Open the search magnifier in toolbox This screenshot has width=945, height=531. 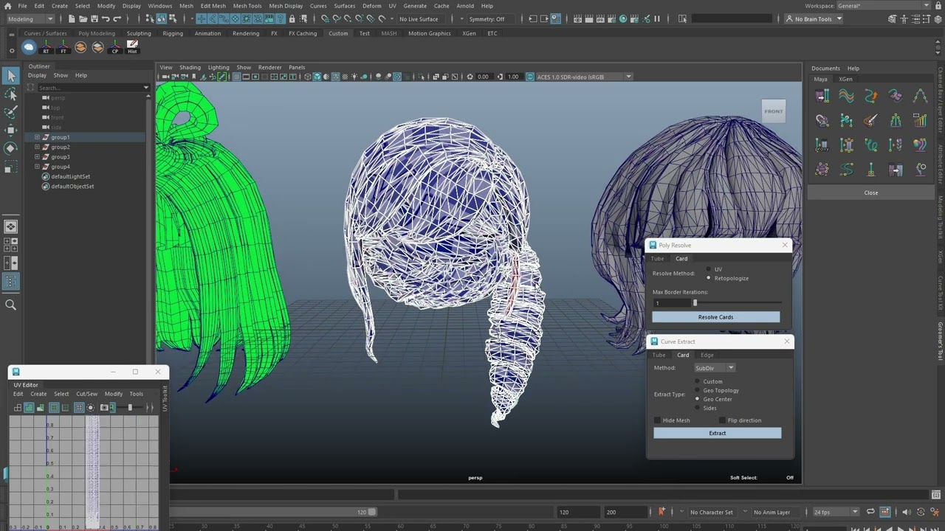point(11,305)
